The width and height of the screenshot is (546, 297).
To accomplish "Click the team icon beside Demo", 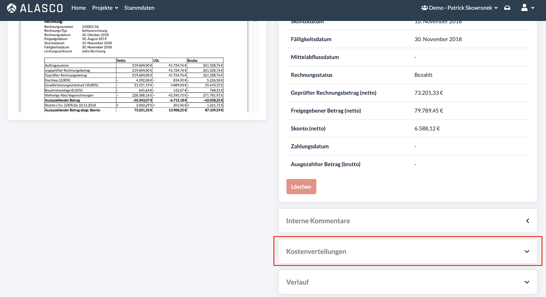I will [425, 8].
